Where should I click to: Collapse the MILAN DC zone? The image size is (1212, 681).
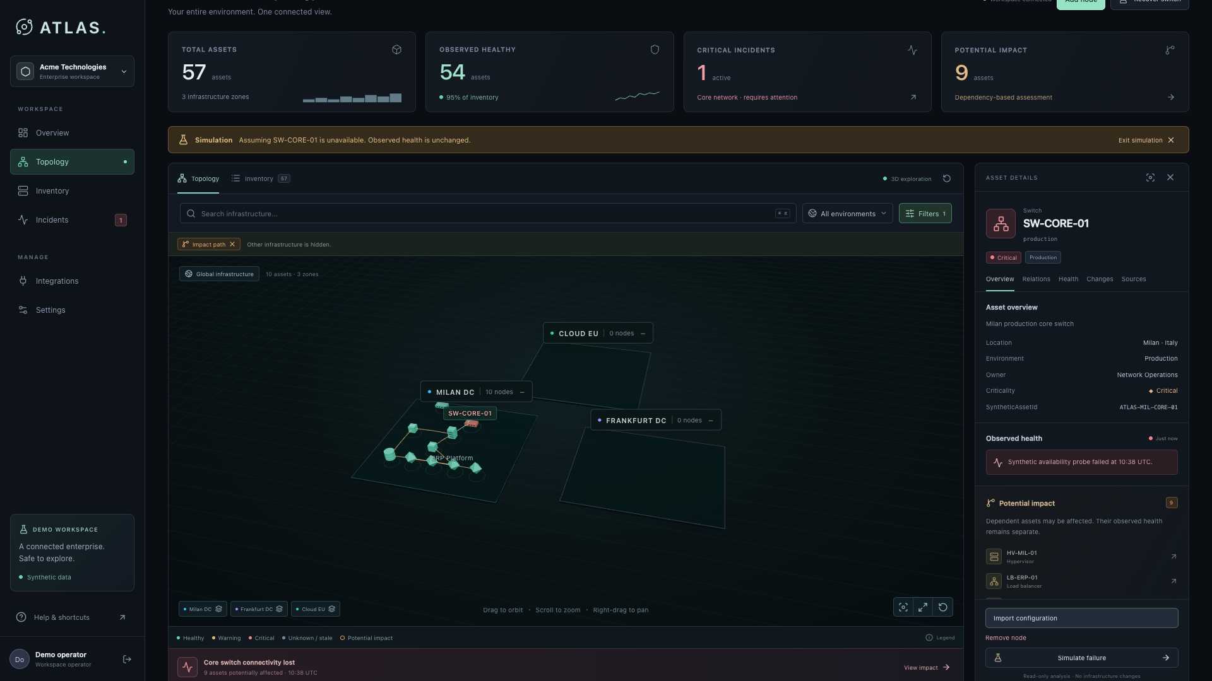coord(522,392)
